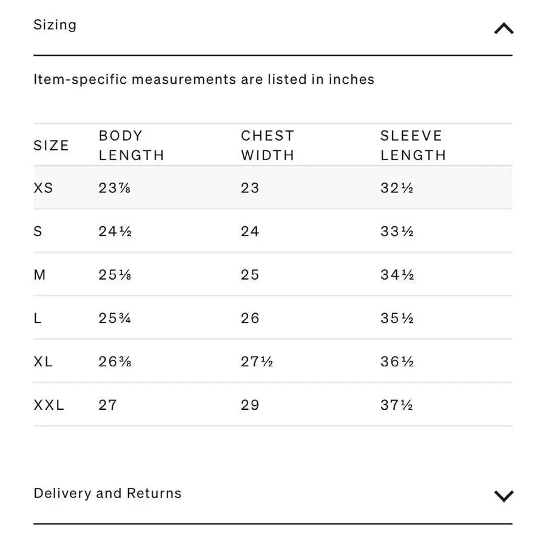
Task: Click the SIZE column header
Action: point(52,146)
